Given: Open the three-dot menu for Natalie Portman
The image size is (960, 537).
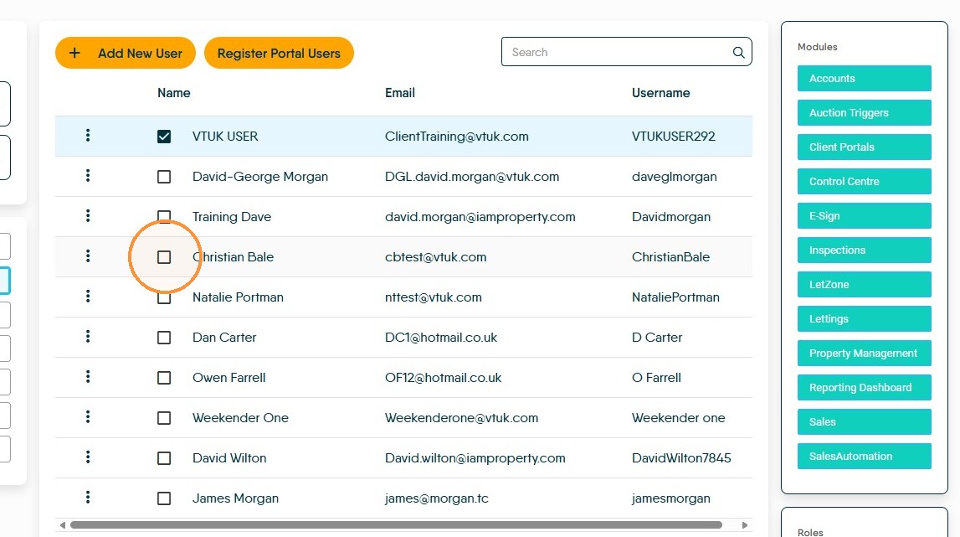Looking at the screenshot, I should point(88,296).
